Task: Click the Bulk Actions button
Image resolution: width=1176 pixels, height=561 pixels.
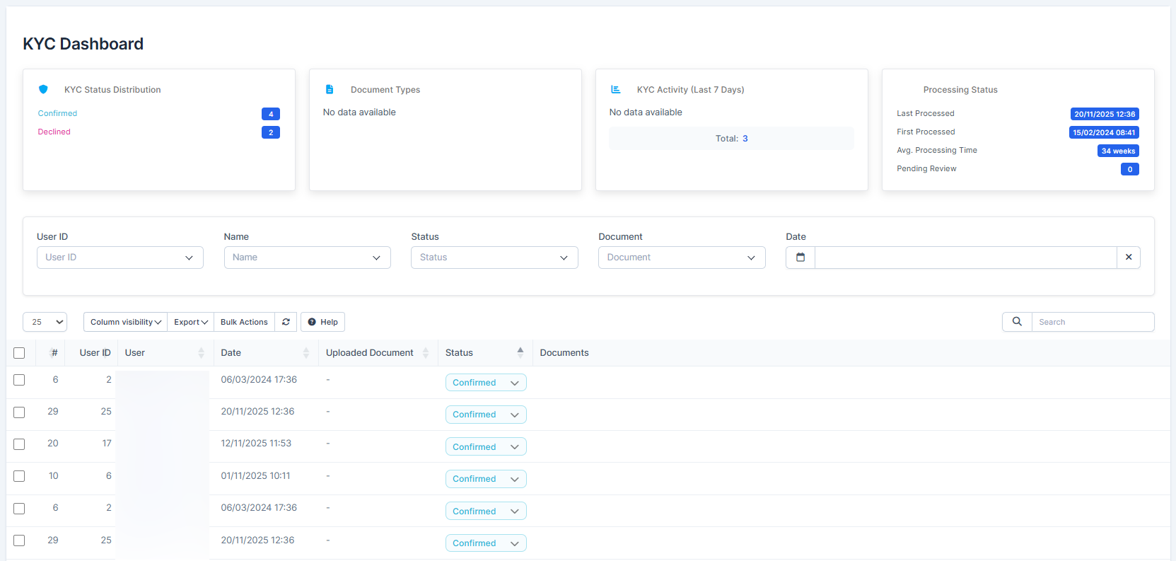Action: click(x=244, y=322)
